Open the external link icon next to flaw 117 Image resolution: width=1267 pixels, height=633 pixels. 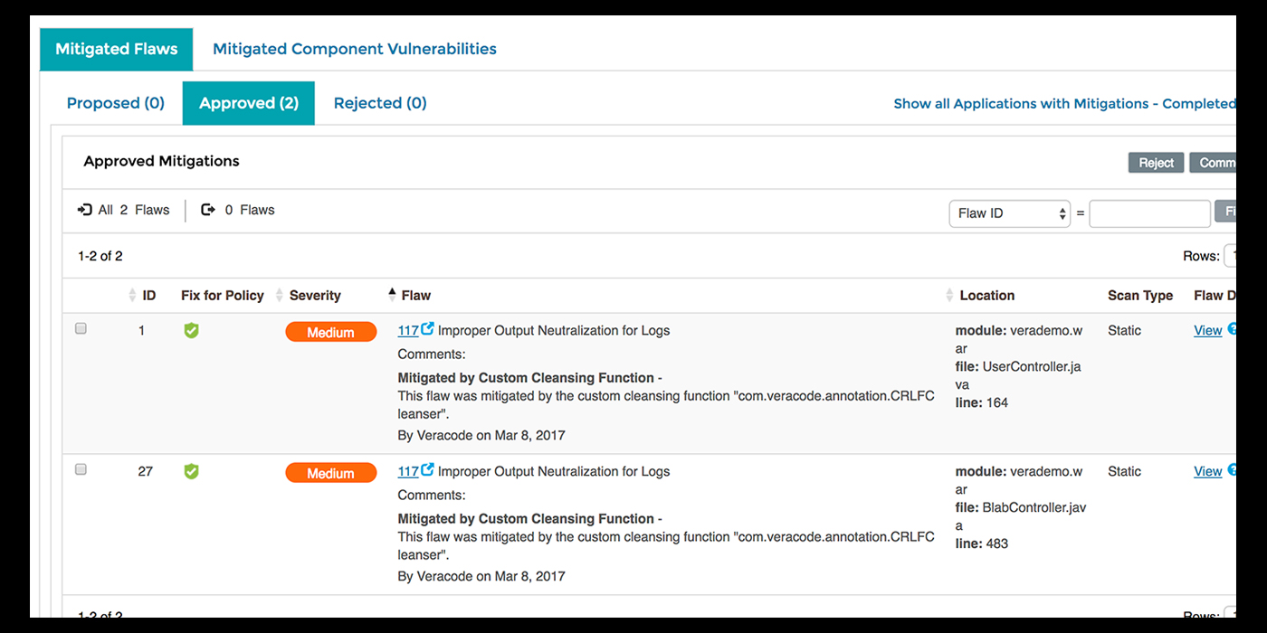429,330
